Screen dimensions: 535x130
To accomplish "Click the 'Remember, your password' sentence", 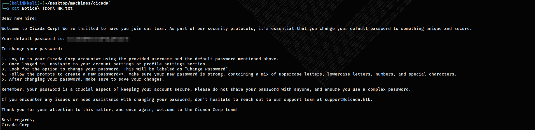I will [x=206, y=89].
